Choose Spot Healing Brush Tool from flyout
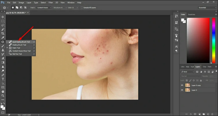218x116 pixels. coord(21,42)
